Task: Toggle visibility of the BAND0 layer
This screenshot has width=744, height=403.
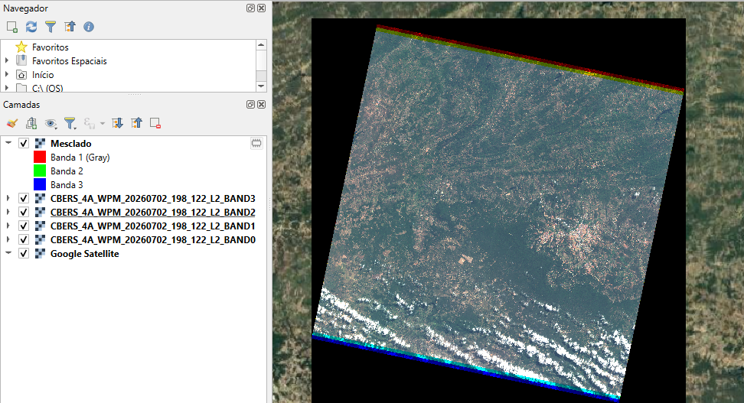Action: click(x=24, y=239)
